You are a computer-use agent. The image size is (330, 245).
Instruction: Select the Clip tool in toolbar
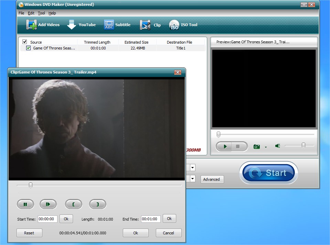(150, 25)
